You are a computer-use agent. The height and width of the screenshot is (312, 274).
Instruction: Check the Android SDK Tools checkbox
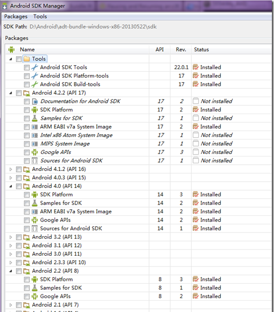[x=27, y=68]
